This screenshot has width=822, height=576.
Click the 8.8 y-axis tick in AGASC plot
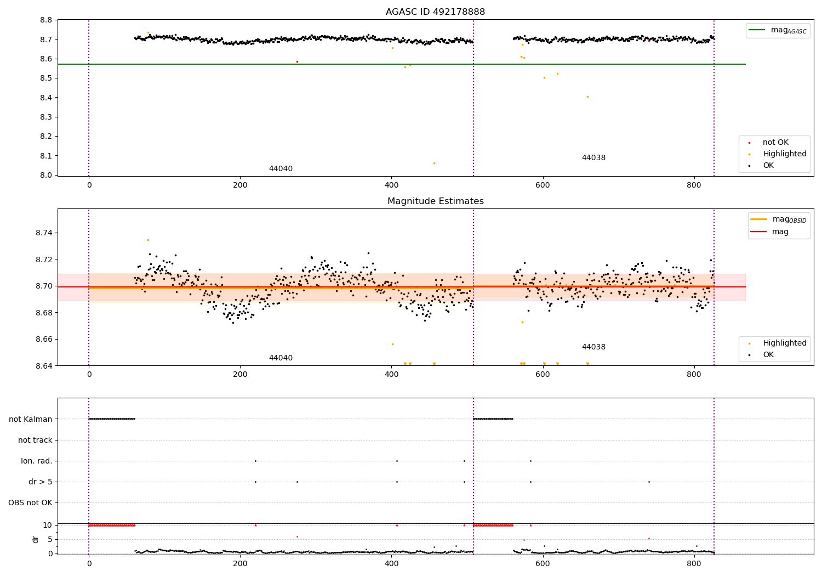[47, 20]
